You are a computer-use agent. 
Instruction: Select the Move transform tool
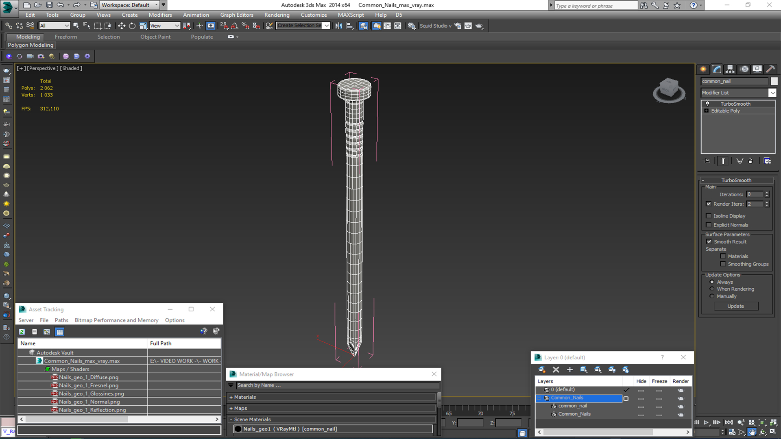point(121,26)
